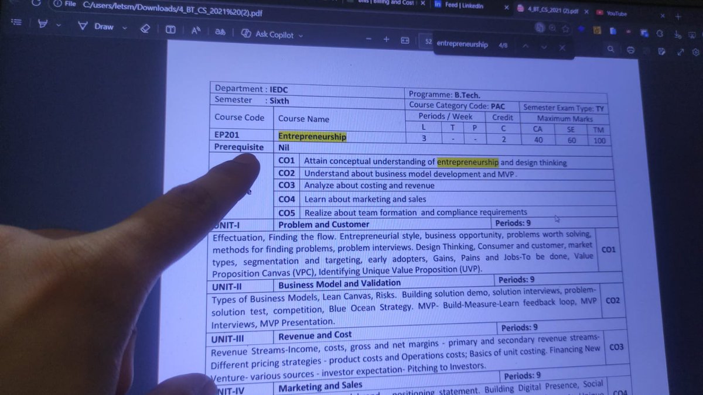Expand the Ask Copilot dropdown arrow

pos(301,36)
